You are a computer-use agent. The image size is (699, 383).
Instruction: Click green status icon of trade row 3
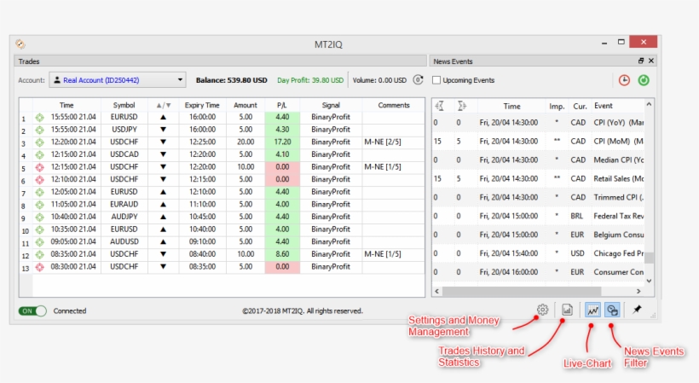(x=40, y=142)
